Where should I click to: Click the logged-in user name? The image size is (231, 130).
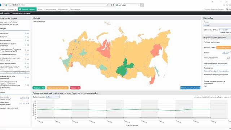tap(214, 9)
